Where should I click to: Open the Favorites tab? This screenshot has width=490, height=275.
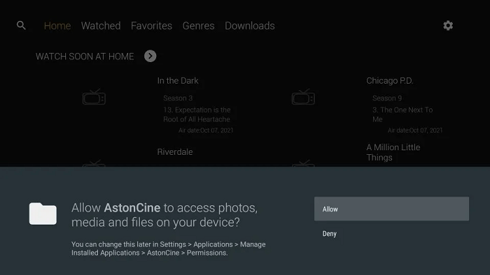pyautogui.click(x=152, y=25)
